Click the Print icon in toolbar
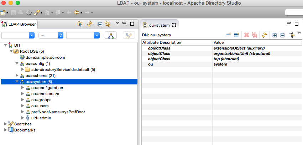 tap(21, 13)
